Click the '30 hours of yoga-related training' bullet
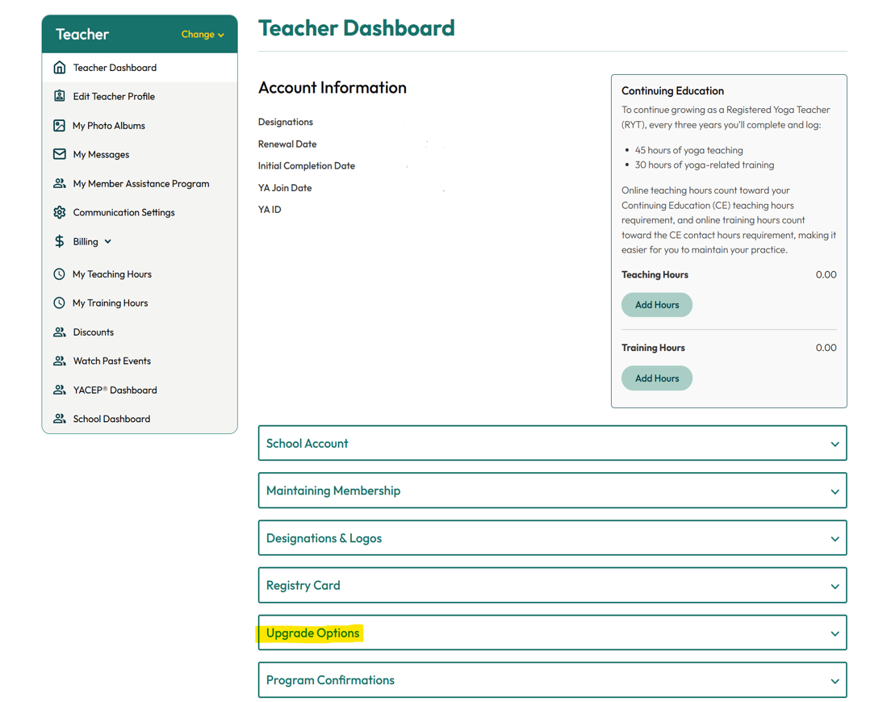The image size is (891, 702). [704, 165]
